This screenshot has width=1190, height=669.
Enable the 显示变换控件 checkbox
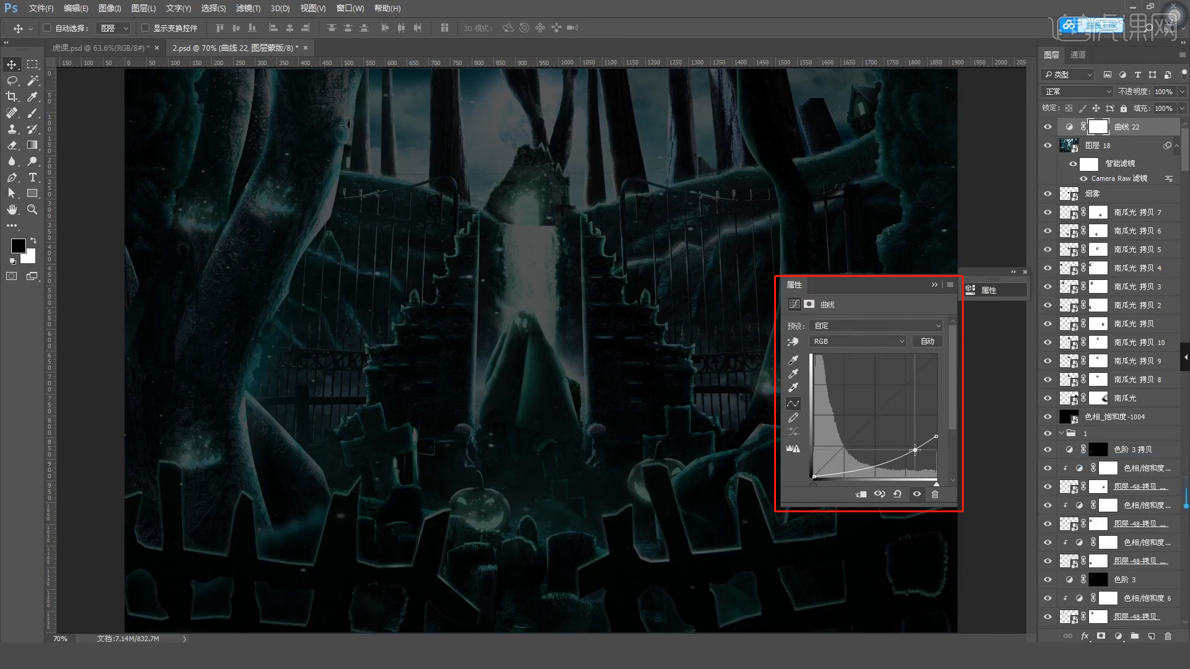click(x=145, y=28)
